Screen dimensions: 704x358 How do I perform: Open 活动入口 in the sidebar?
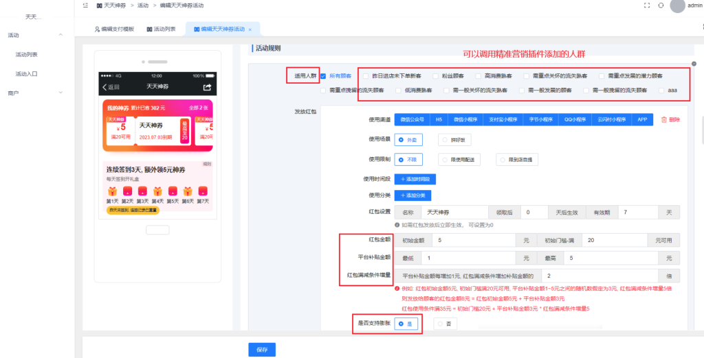pyautogui.click(x=26, y=73)
